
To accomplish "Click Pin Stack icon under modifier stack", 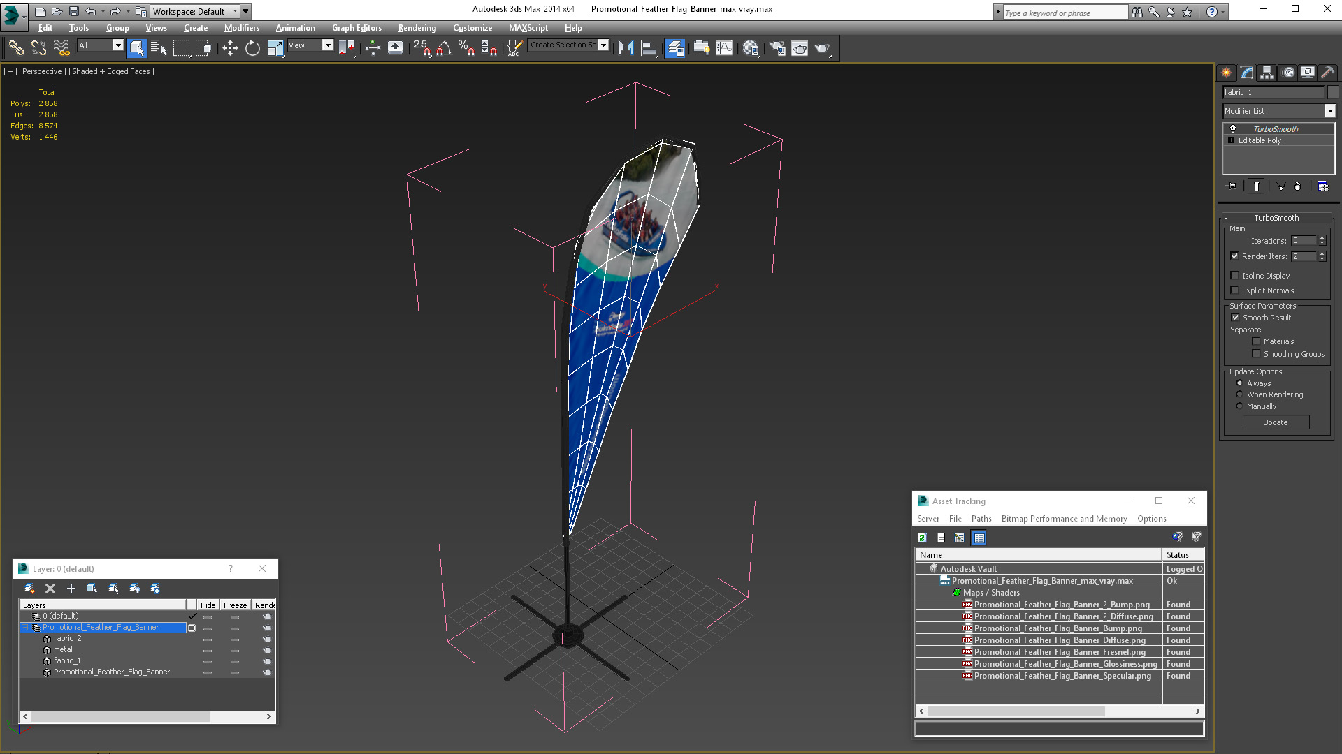I will click(1232, 186).
